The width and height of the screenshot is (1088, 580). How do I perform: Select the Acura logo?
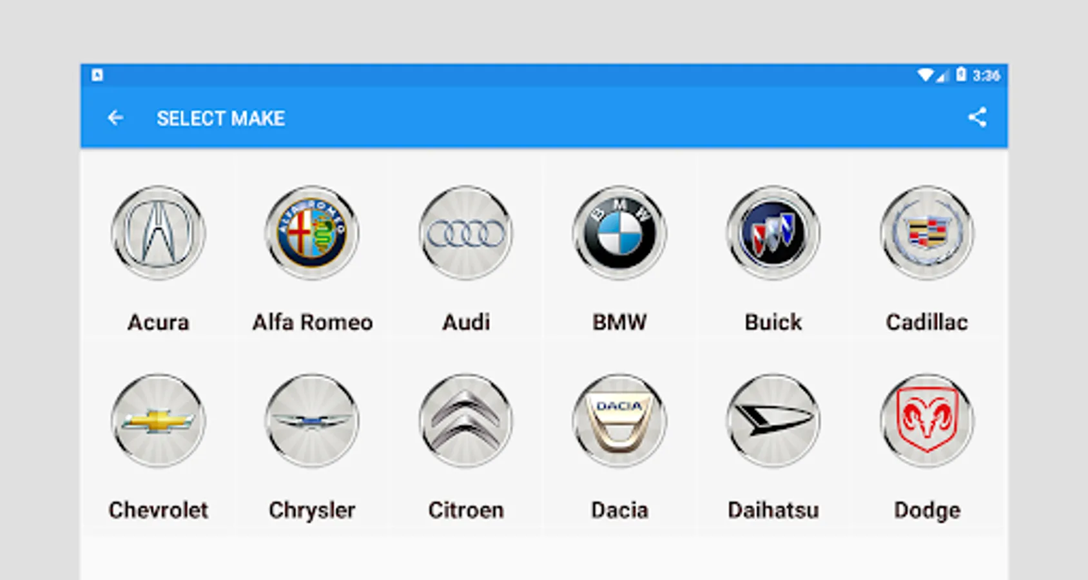159,233
